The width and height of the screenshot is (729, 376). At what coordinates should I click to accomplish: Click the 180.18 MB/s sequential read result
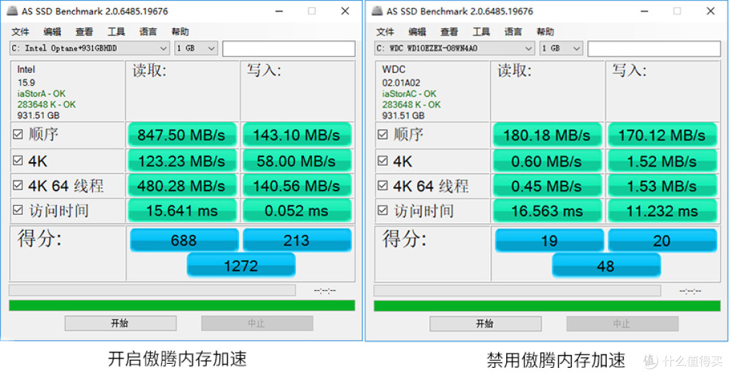pos(547,135)
